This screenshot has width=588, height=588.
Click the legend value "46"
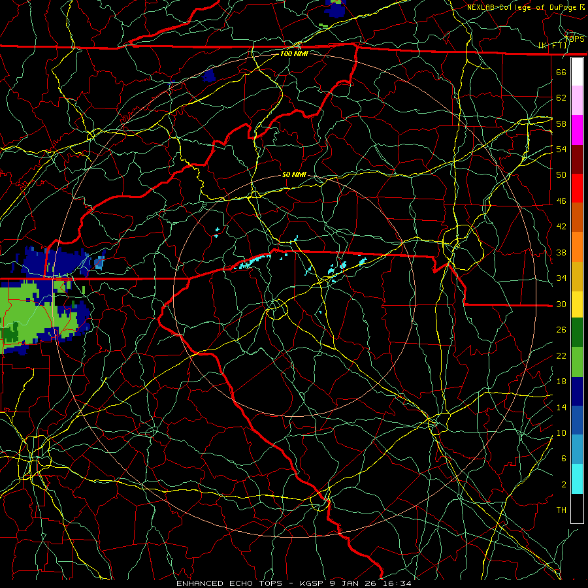(x=561, y=201)
